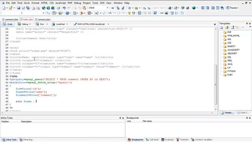
Task: Click the Run button
Action: pos(40,24)
